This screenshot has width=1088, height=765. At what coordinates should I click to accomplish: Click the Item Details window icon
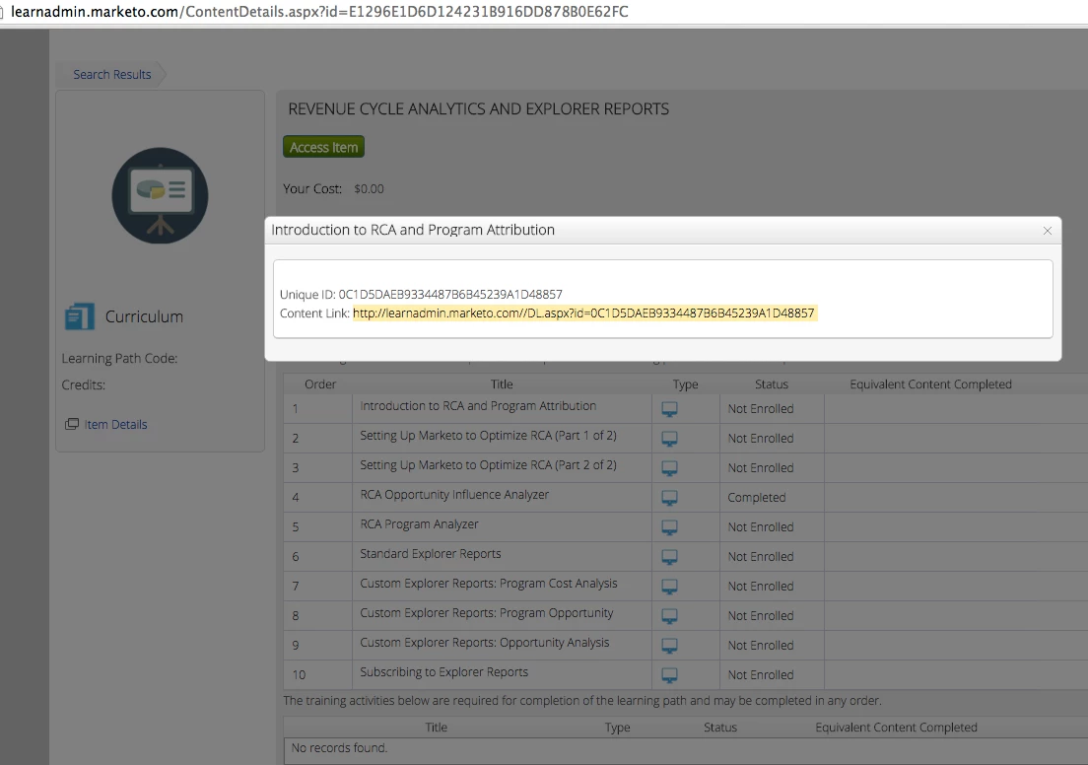pos(72,424)
